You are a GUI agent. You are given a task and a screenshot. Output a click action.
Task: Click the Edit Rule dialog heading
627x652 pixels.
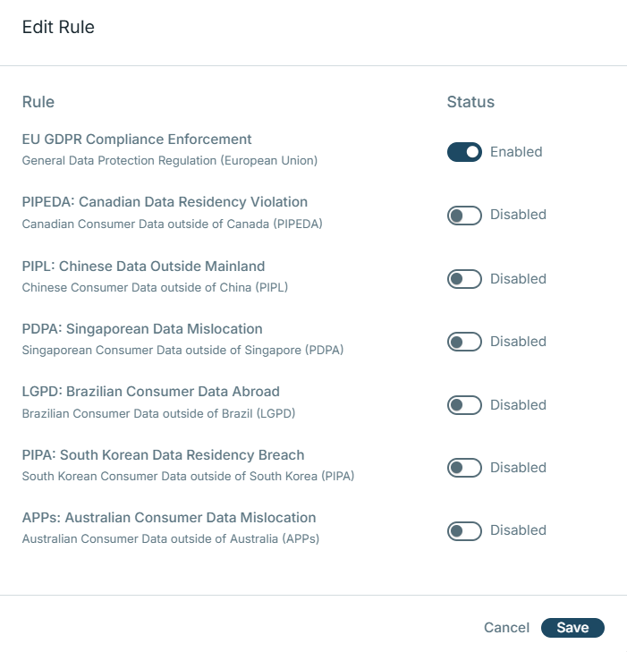(x=58, y=28)
